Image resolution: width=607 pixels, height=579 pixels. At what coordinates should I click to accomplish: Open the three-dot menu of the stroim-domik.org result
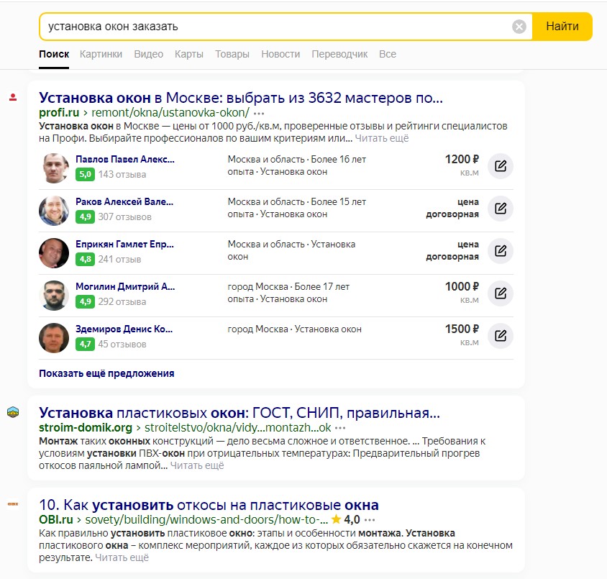340,428
